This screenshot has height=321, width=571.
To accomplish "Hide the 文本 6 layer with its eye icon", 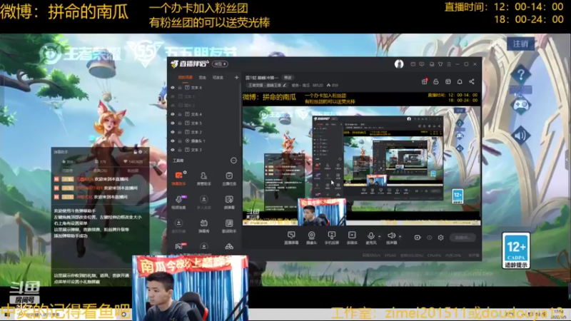I will (173, 88).
